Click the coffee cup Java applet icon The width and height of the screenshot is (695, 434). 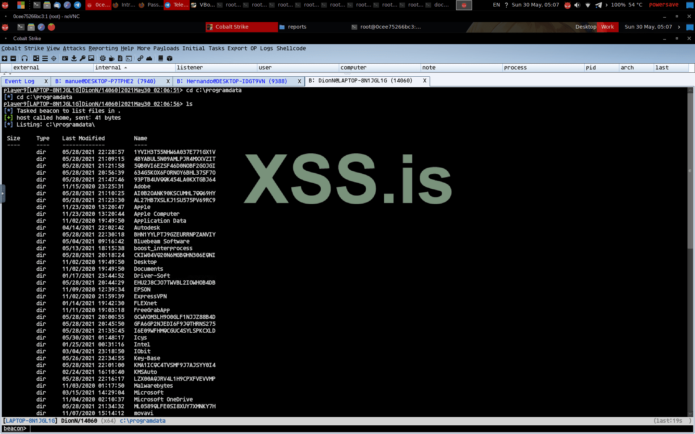[111, 58]
